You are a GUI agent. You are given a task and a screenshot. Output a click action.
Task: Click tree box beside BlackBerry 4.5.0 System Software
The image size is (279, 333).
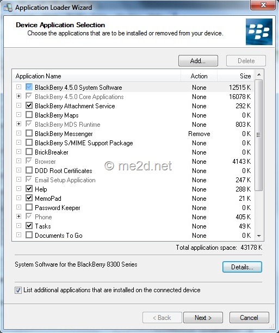(18, 87)
